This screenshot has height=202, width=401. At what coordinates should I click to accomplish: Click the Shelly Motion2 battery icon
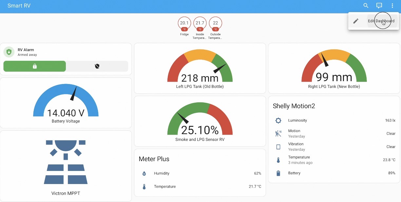[x=278, y=173]
